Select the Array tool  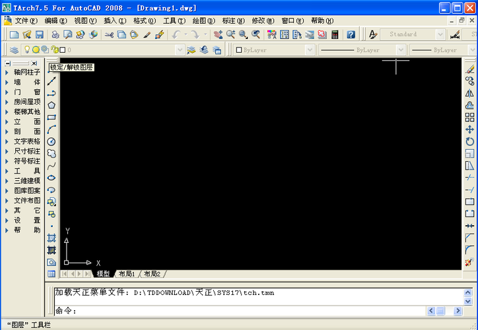point(470,117)
